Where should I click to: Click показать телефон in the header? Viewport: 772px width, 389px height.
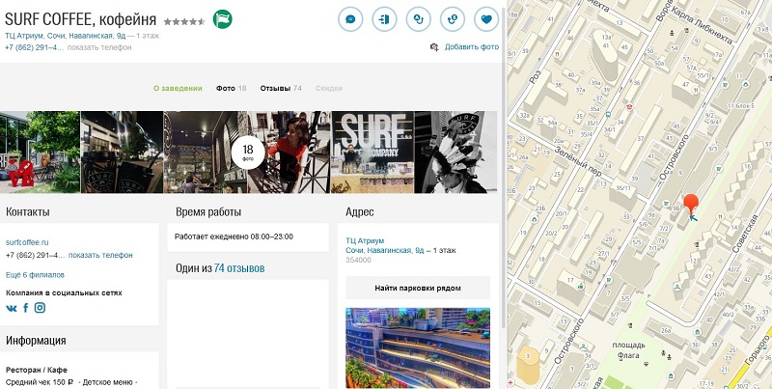tap(99, 47)
